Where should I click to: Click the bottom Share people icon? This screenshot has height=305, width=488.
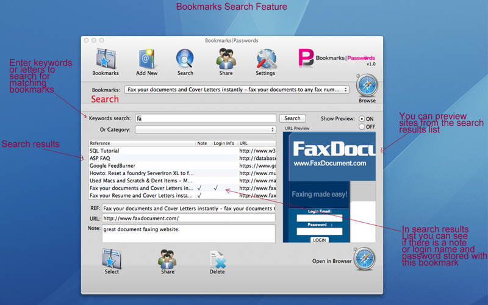[x=167, y=259]
